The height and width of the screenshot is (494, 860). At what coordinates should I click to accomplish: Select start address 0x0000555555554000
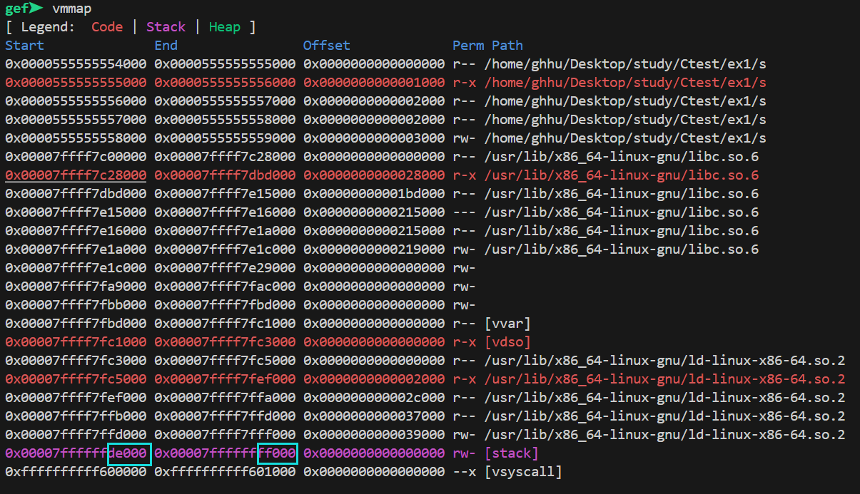pyautogui.click(x=76, y=64)
